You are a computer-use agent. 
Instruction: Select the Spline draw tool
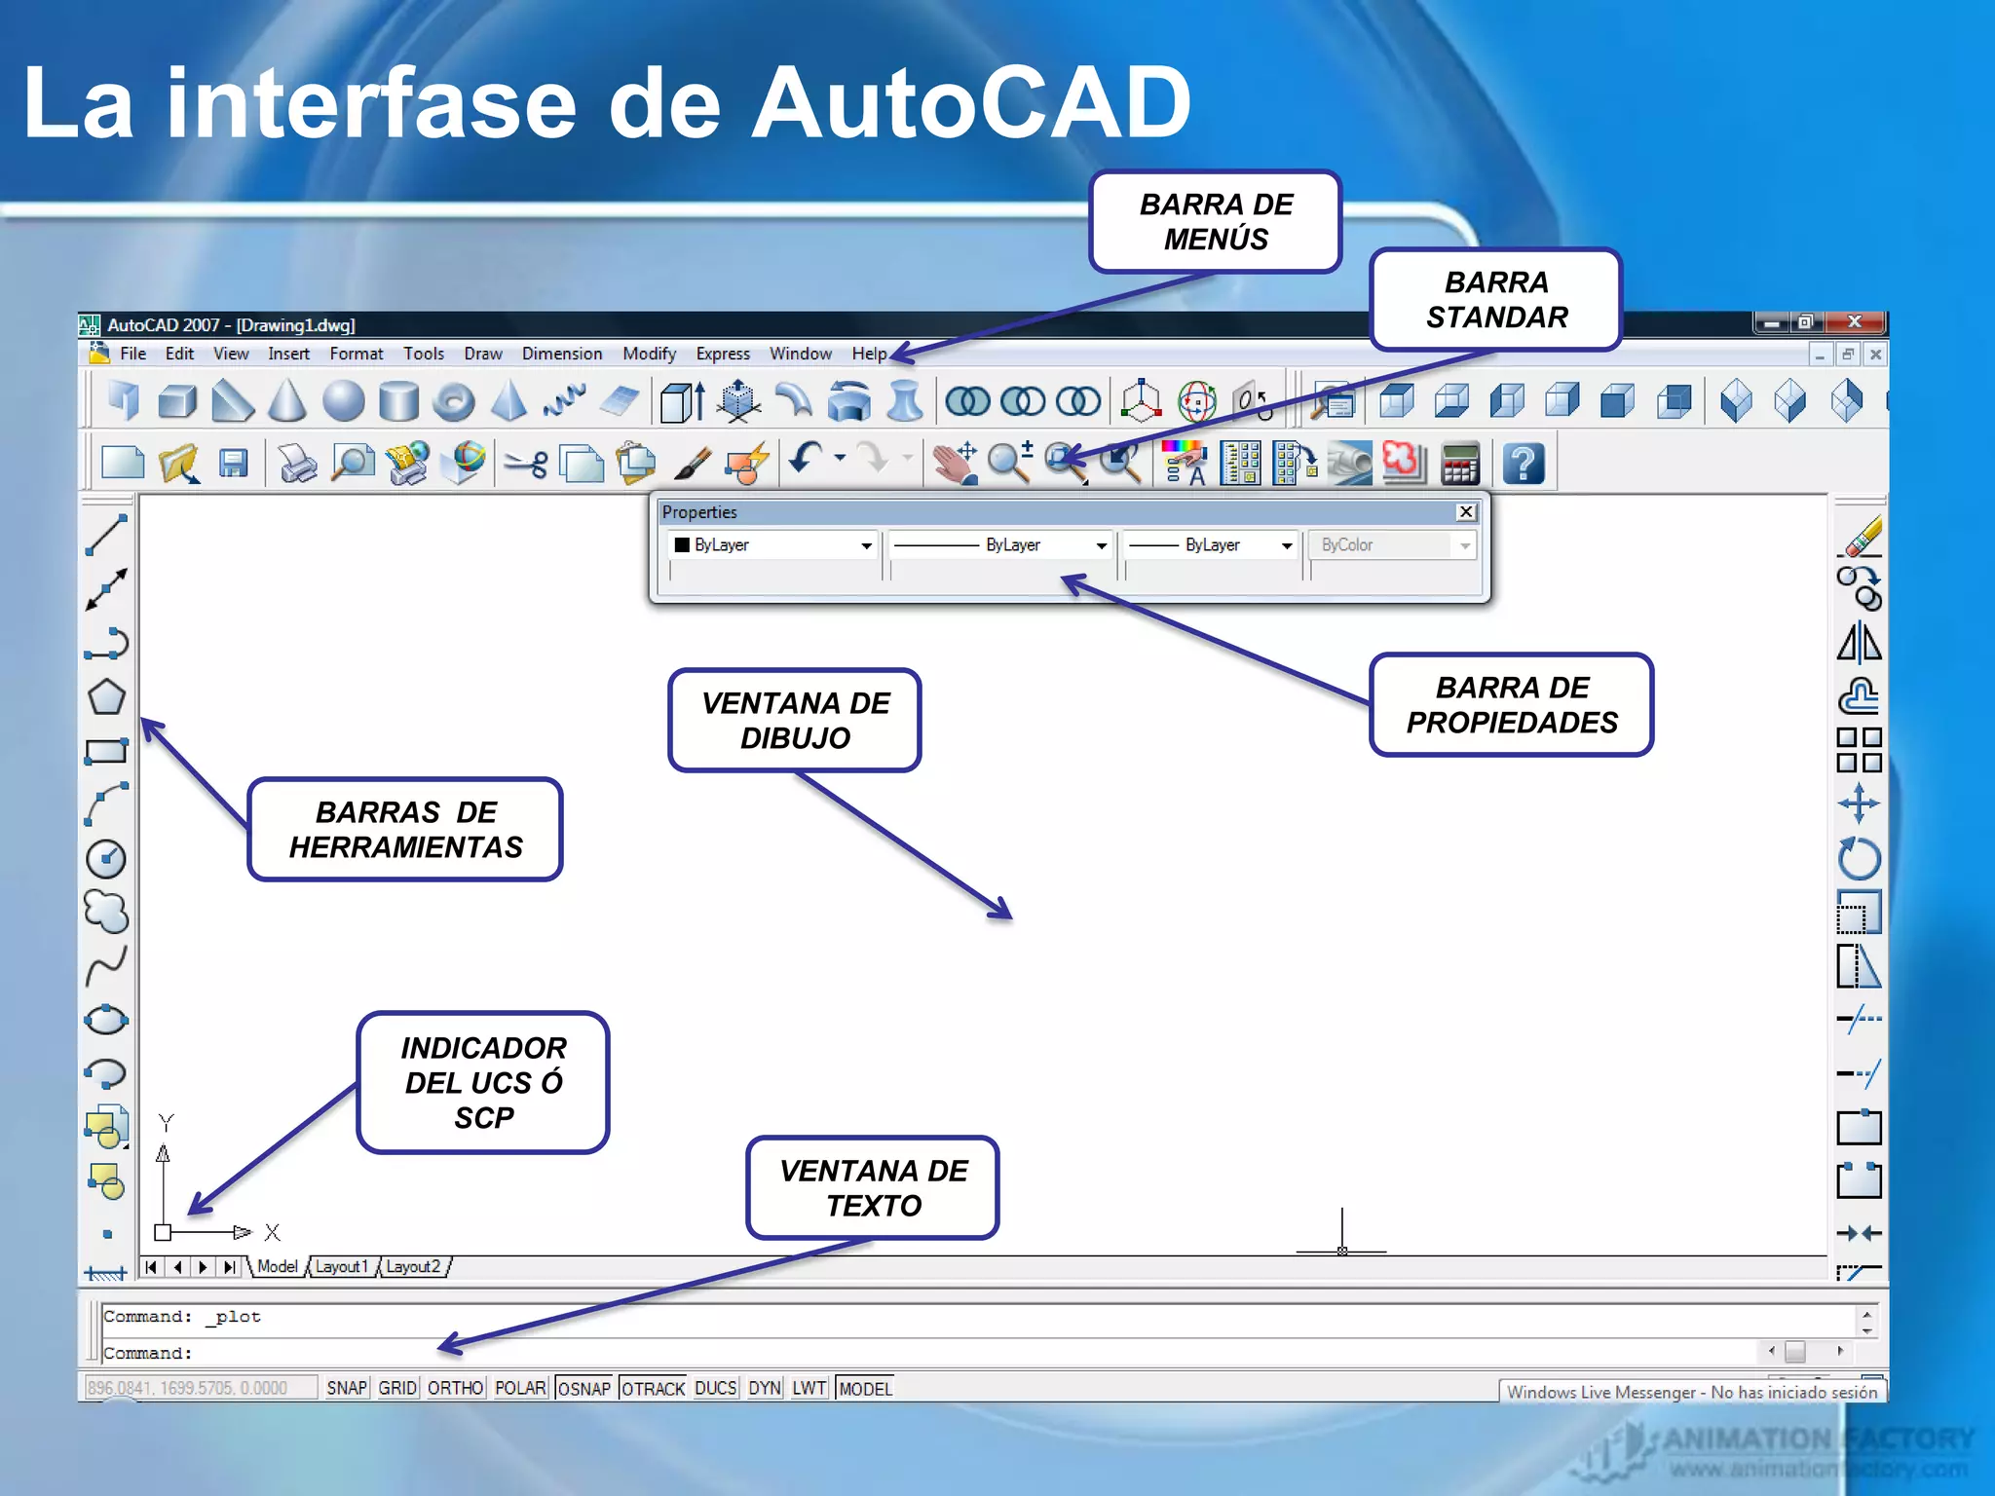pos(106,965)
